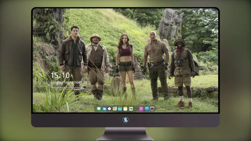Image resolution: width=251 pixels, height=141 pixels.
Task: Launch the Camera app from the dock
Action: [152, 109]
